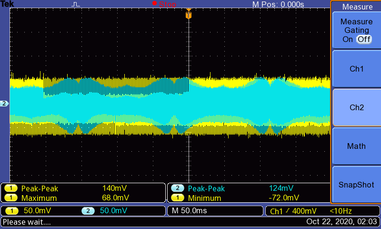
Task: Click the yellow Peak-Peak measurement label
Action: click(40, 188)
